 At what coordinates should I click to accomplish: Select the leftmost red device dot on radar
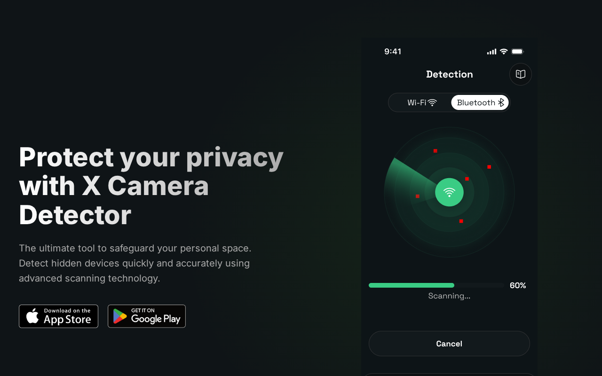click(417, 196)
